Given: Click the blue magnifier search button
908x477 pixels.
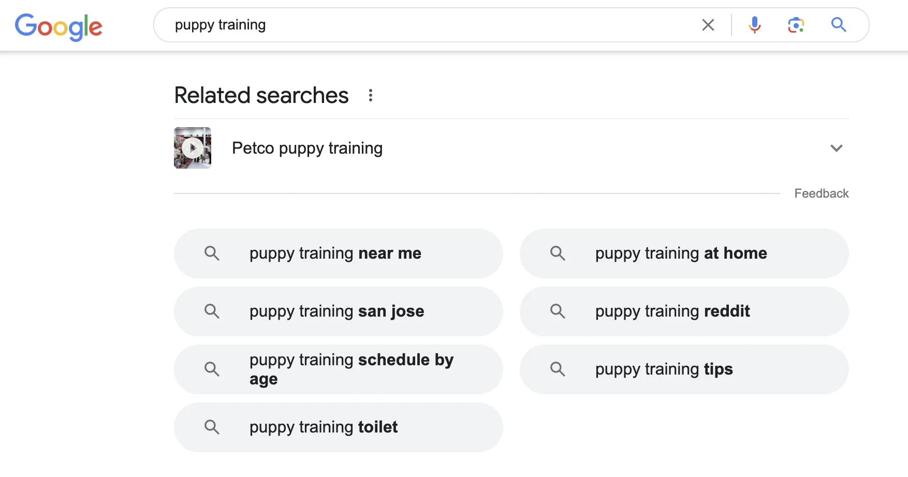Looking at the screenshot, I should [839, 25].
